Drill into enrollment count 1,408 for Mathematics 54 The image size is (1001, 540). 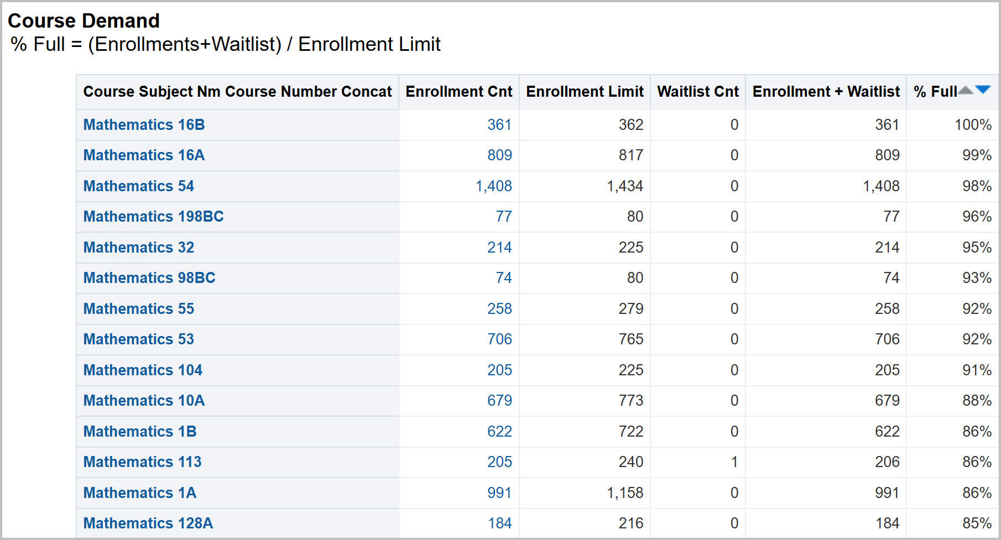tap(494, 186)
